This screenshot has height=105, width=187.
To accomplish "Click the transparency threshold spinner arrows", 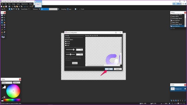I will (x=82, y=54).
